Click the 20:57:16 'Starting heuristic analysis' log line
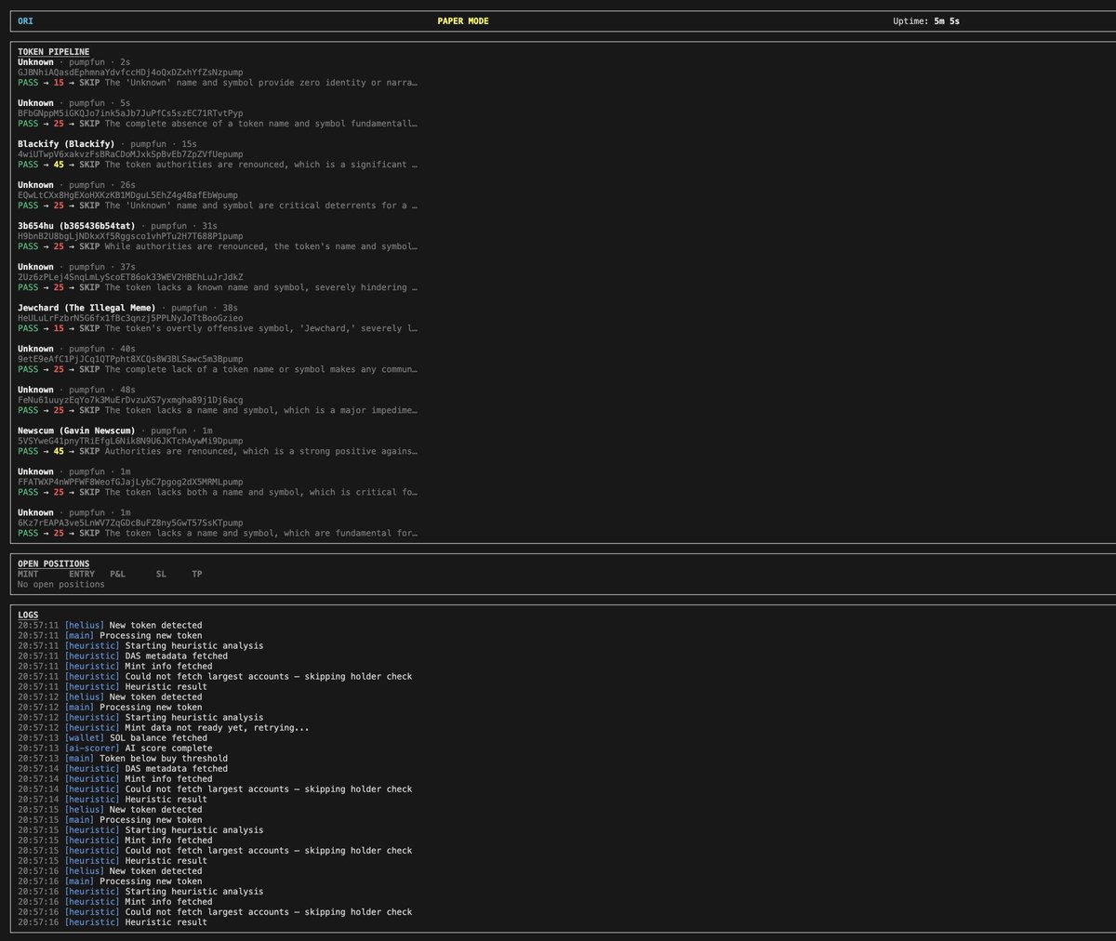The height and width of the screenshot is (941, 1116). point(140,891)
